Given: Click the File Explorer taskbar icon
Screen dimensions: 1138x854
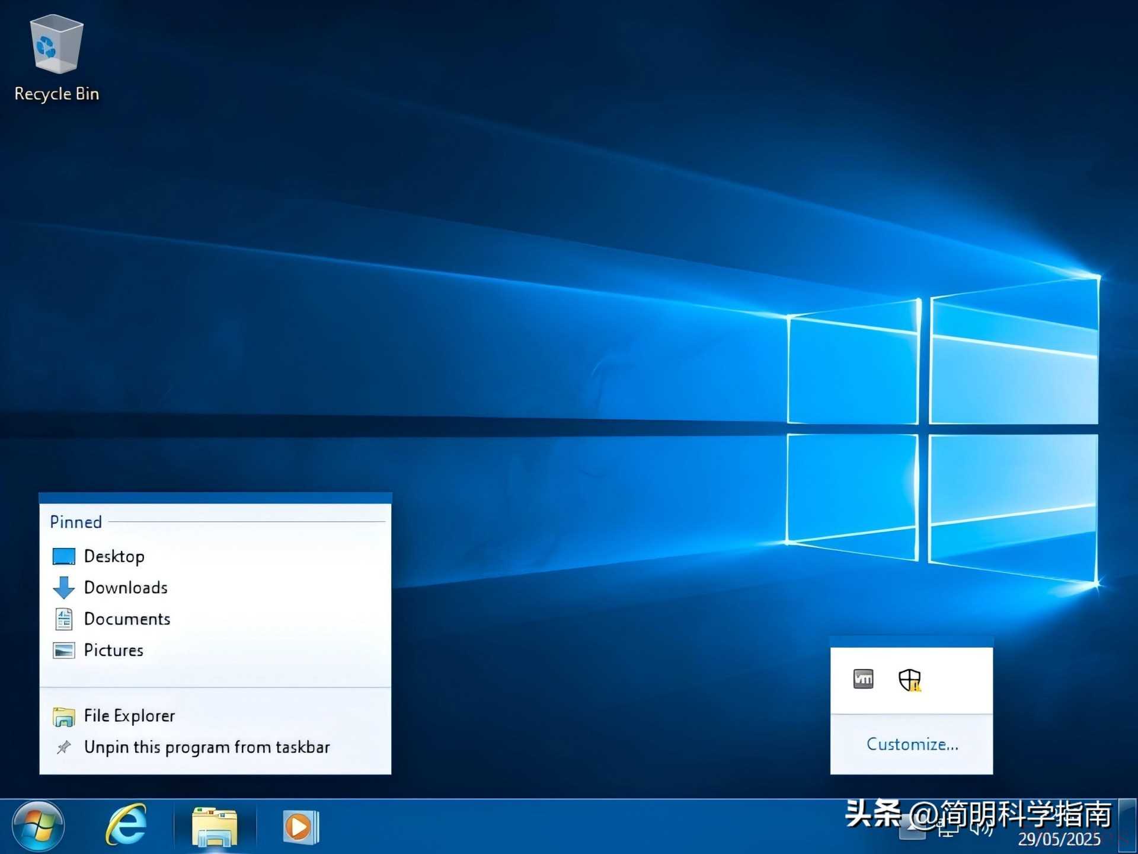Looking at the screenshot, I should tap(215, 827).
